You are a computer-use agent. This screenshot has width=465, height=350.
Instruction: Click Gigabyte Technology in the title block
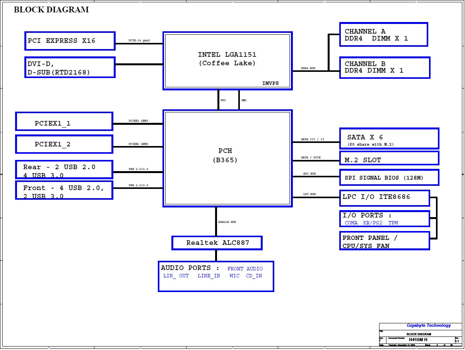tap(429, 326)
